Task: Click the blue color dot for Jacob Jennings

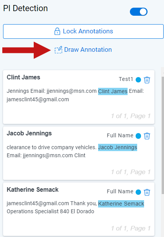Action: click(x=138, y=136)
